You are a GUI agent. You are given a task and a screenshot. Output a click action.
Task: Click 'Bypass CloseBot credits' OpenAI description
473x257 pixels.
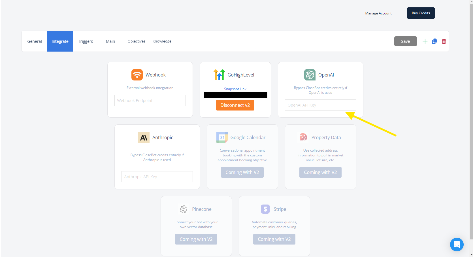pyautogui.click(x=320, y=90)
